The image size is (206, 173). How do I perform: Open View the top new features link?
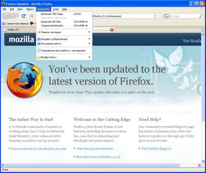(x=95, y=149)
